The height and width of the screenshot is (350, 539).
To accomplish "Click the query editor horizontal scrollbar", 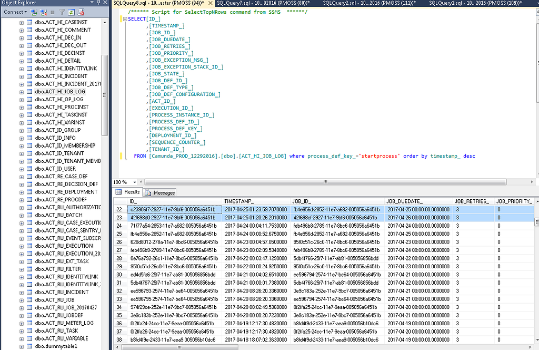I will coord(325,182).
